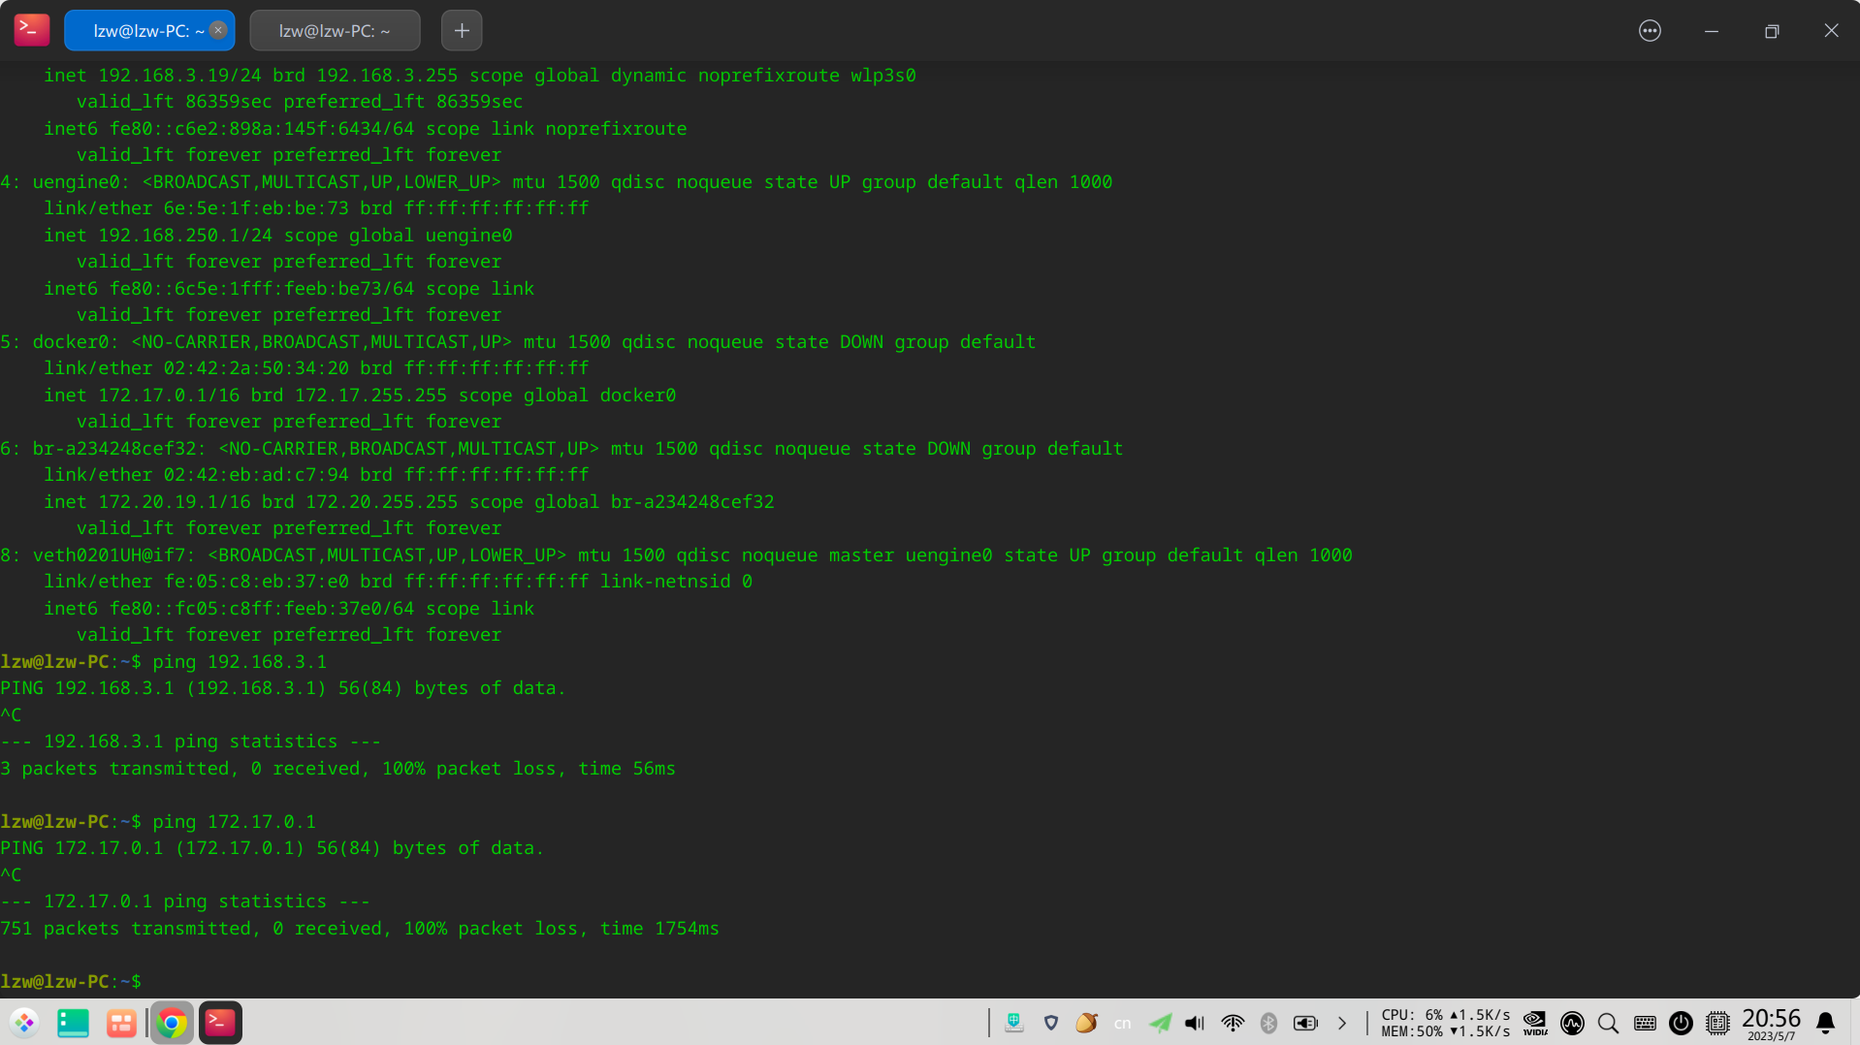Click the 'inet 192.168.250.1/24' address line
This screenshot has height=1045, width=1860.
pyautogui.click(x=278, y=236)
